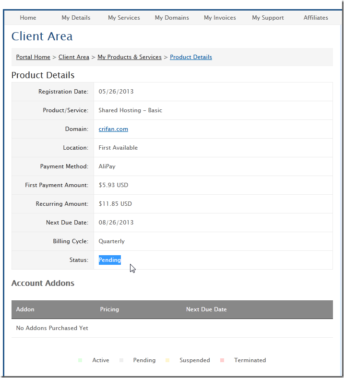Viewport: 344px width, 378px height.
Task: Click the Pricing column header
Action: click(109, 309)
